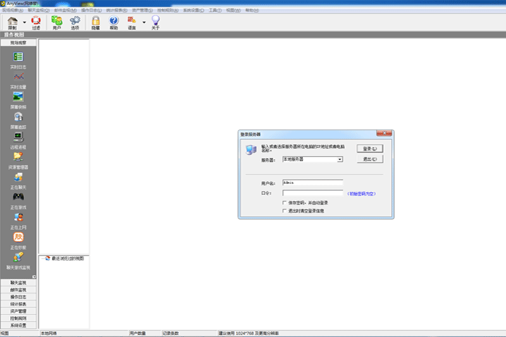This screenshot has width=506, height=337.
Task: Enable 保存密码,并自动登录 checkbox
Action: pyautogui.click(x=285, y=203)
